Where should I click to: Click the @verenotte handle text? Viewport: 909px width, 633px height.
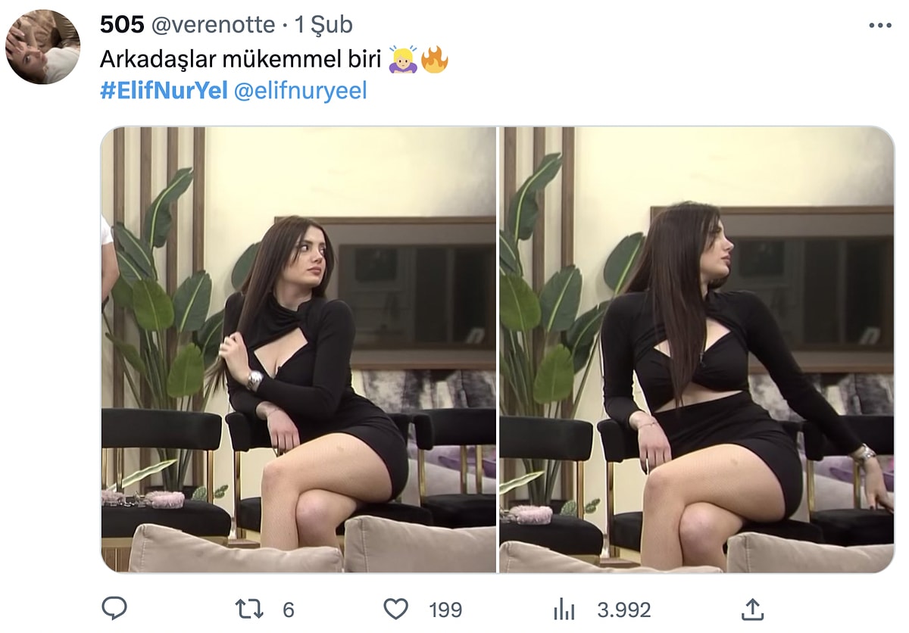(x=208, y=25)
